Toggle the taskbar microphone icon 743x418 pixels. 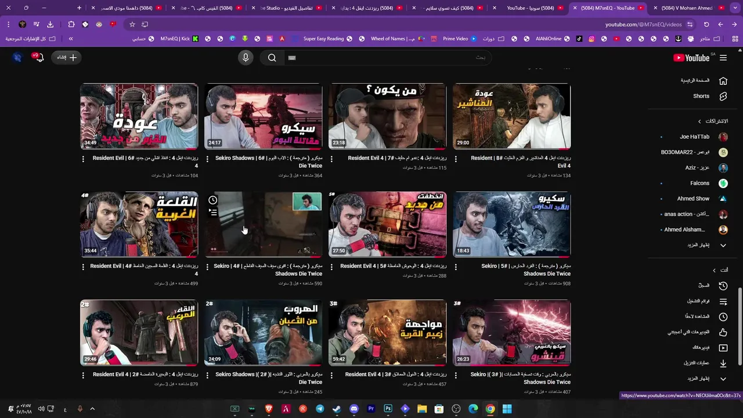[80, 409]
